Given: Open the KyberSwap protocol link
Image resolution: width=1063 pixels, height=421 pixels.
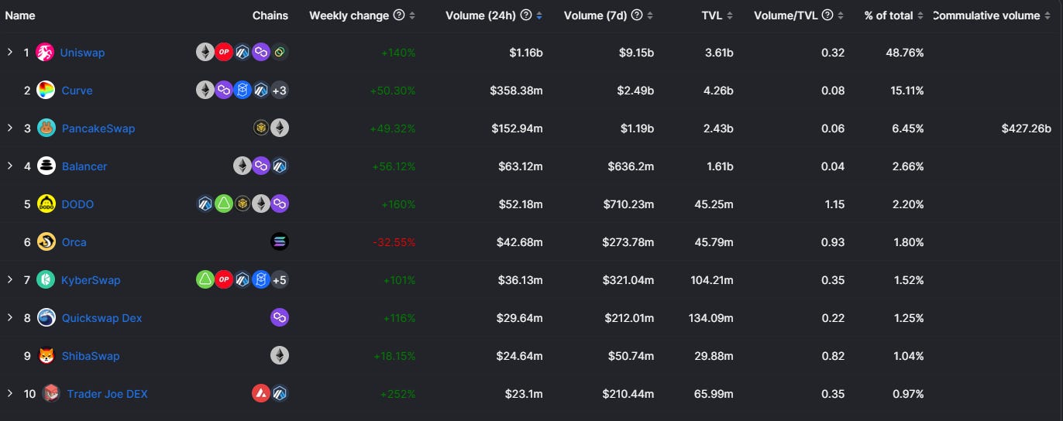Looking at the screenshot, I should tap(91, 280).
